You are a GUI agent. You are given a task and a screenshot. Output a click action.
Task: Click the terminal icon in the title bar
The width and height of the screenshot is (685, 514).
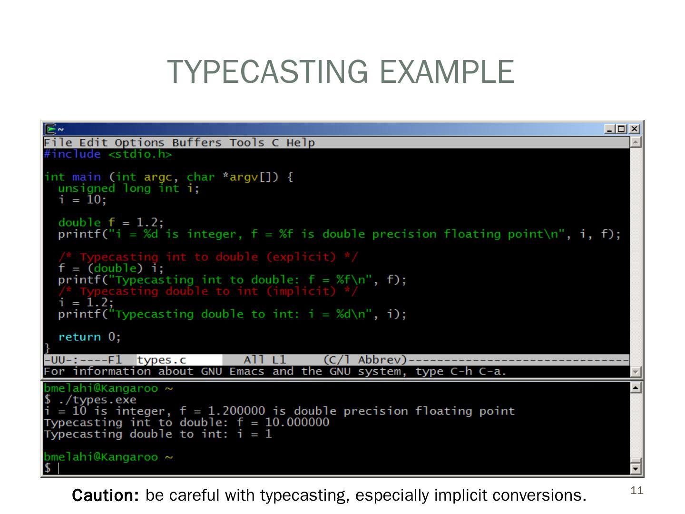[50, 129]
